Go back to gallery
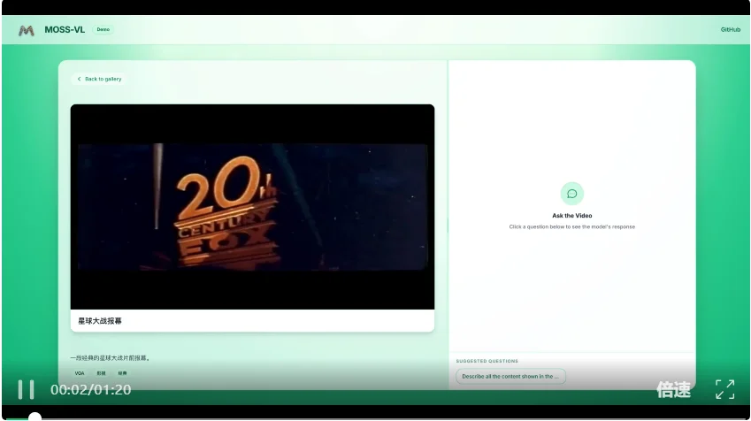The width and height of the screenshot is (751, 421). [99, 79]
